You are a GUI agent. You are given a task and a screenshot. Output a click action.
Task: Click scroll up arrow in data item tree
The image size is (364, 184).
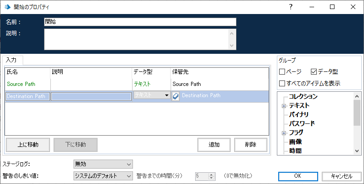[357, 96]
